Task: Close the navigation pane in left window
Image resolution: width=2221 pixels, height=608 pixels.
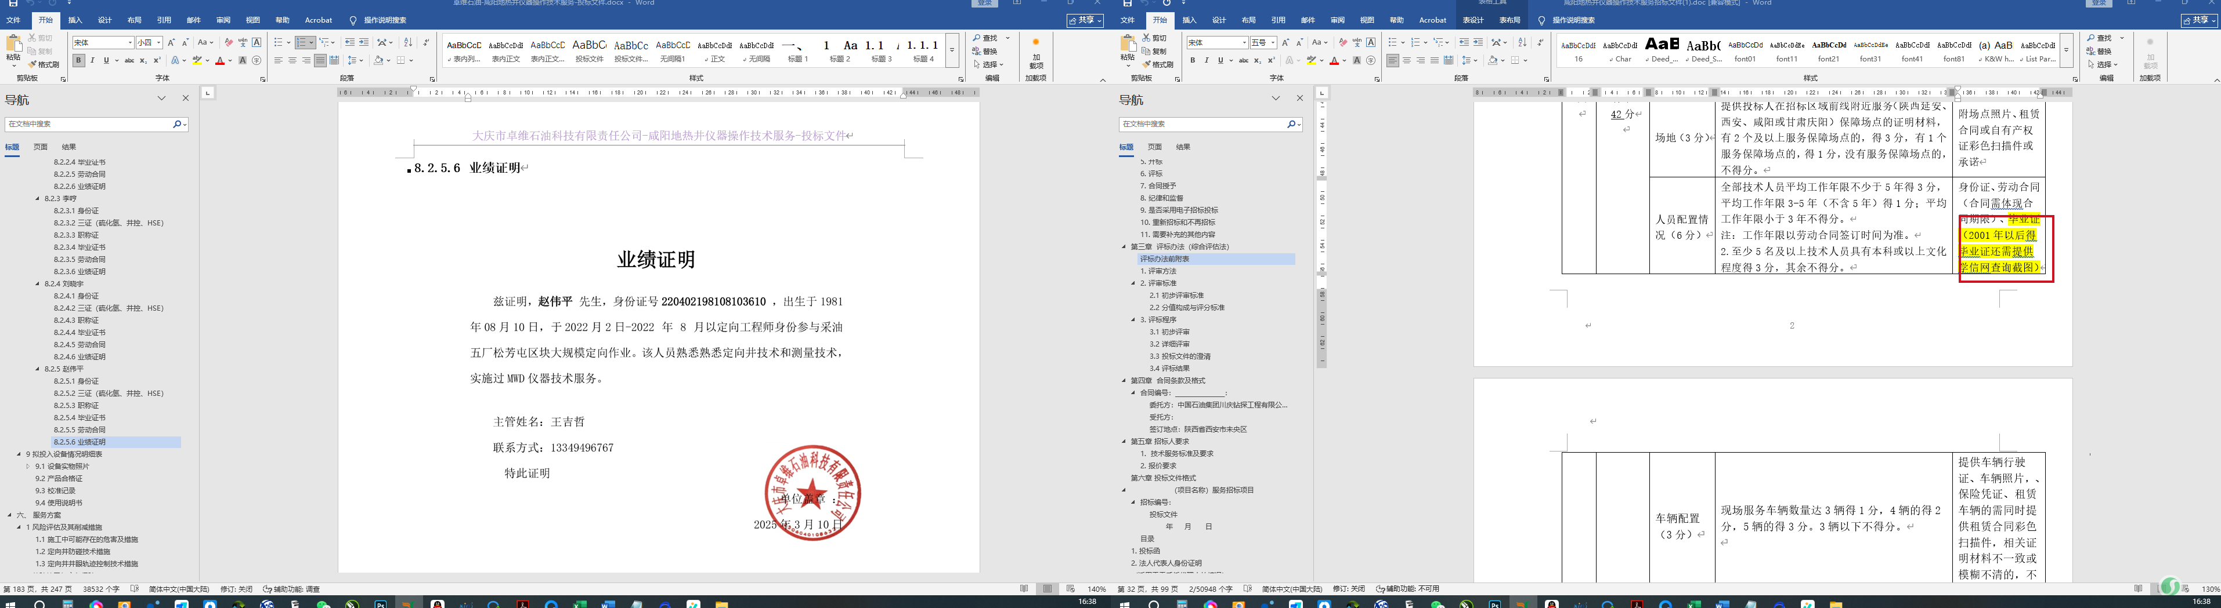Action: click(x=185, y=99)
